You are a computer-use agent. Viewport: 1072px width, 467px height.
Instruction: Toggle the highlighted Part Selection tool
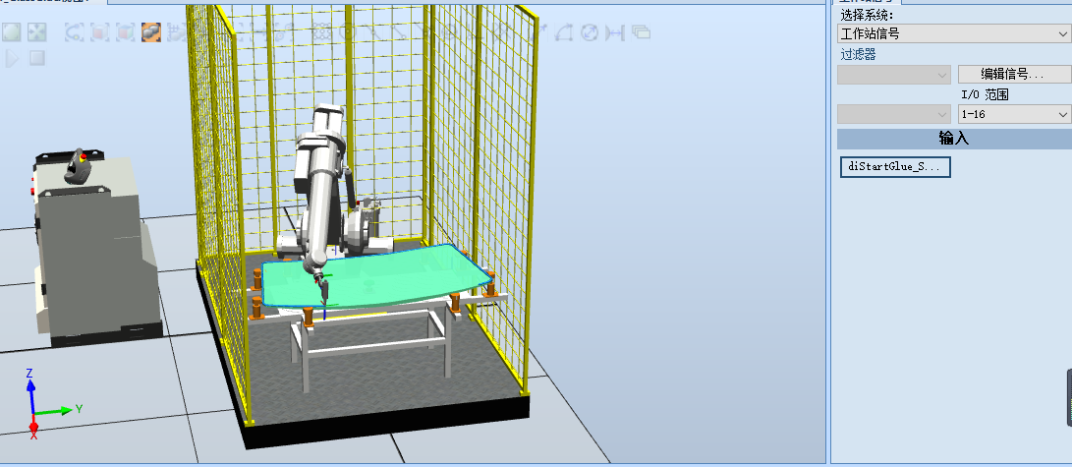(151, 32)
